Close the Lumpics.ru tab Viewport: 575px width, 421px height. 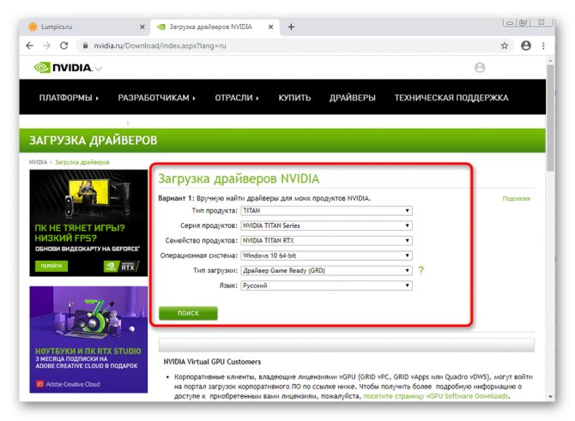point(142,27)
